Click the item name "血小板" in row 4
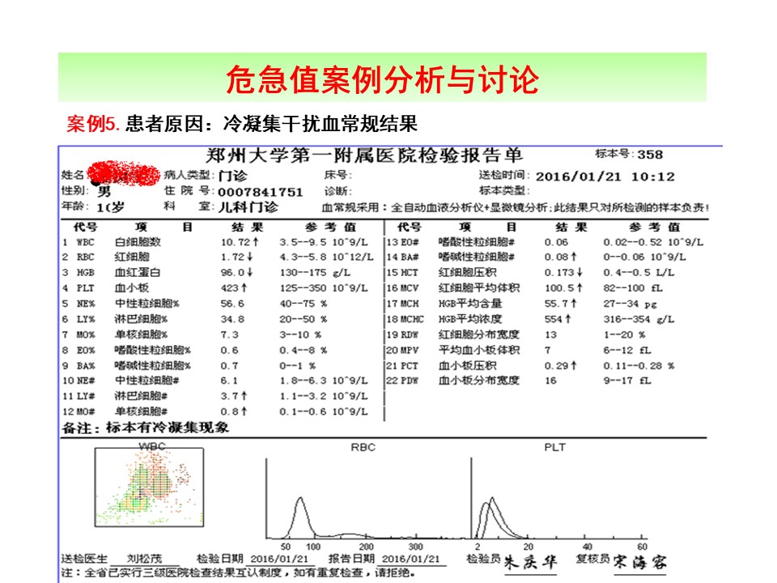Image resolution: width=777 pixels, height=583 pixels. coord(132,287)
